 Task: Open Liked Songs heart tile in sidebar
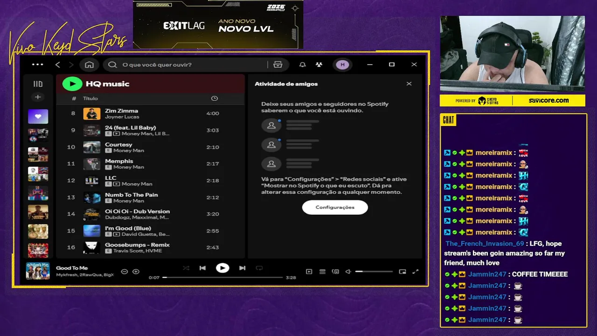(38, 116)
